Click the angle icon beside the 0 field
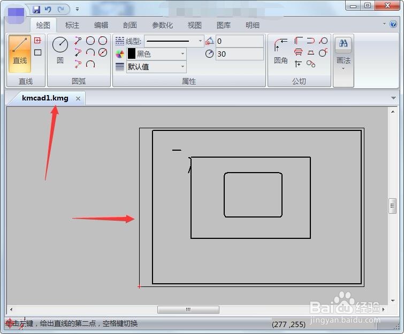The image size is (404, 334). (x=210, y=41)
